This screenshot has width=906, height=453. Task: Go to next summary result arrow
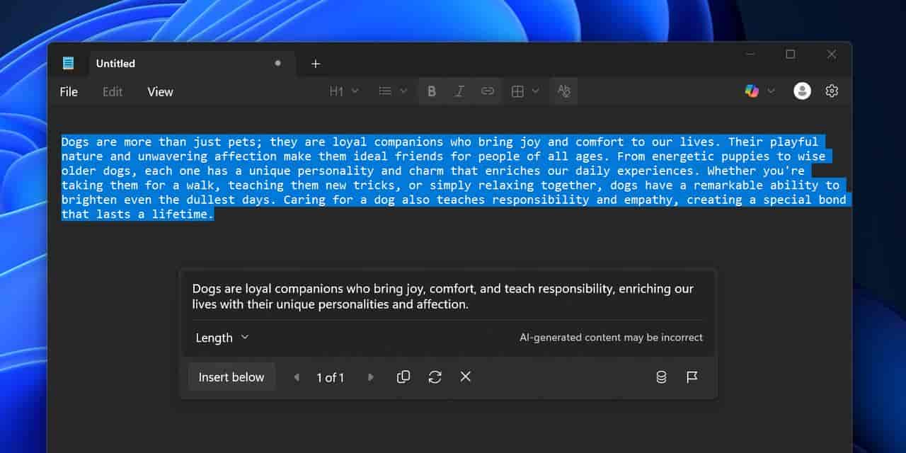pyautogui.click(x=370, y=377)
